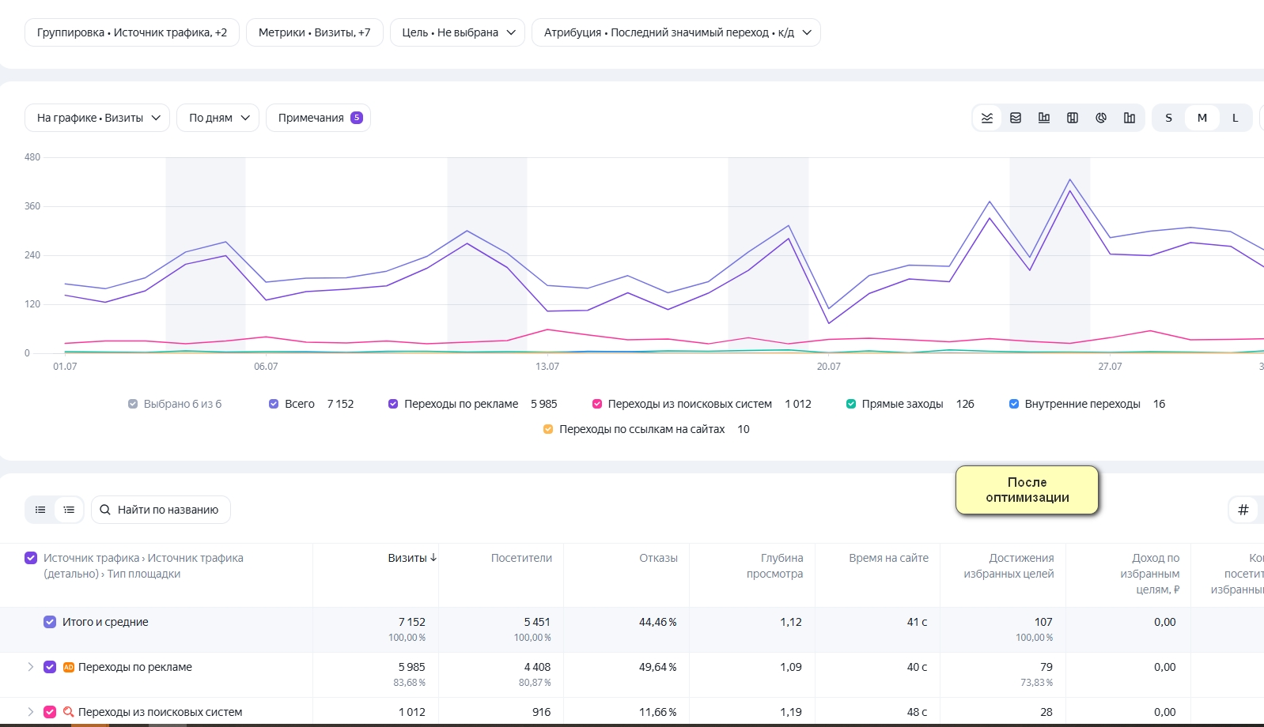Expand 'Переходы из поисковых систем' table row
This screenshot has height=727, width=1264.
tap(31, 712)
